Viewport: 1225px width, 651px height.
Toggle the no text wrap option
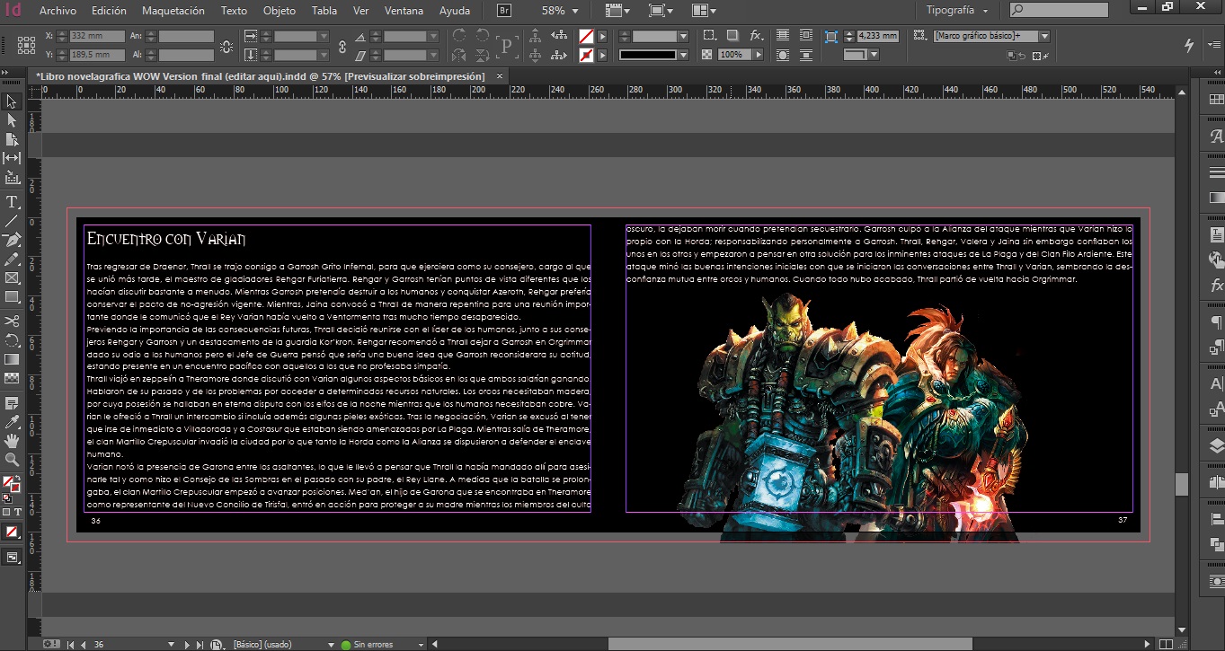[783, 36]
